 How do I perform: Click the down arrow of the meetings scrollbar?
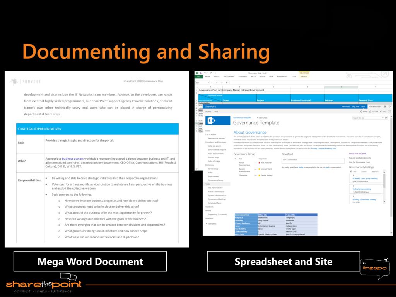[x=384, y=201]
